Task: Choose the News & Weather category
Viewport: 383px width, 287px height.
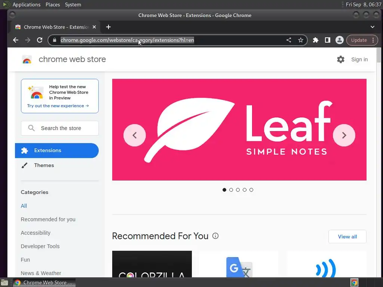Action: click(41, 273)
